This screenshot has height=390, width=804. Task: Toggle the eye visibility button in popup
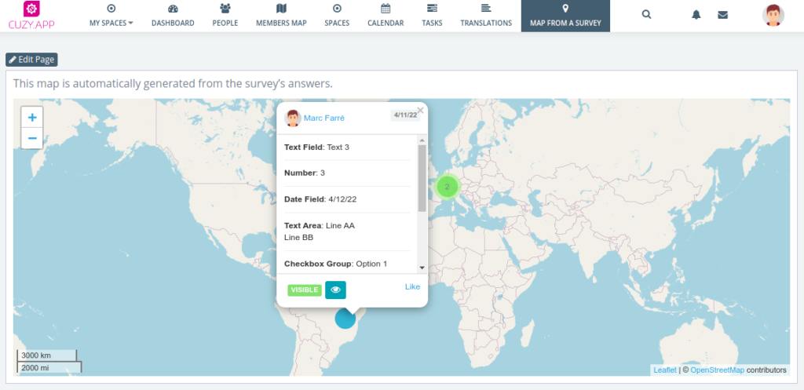[335, 290]
